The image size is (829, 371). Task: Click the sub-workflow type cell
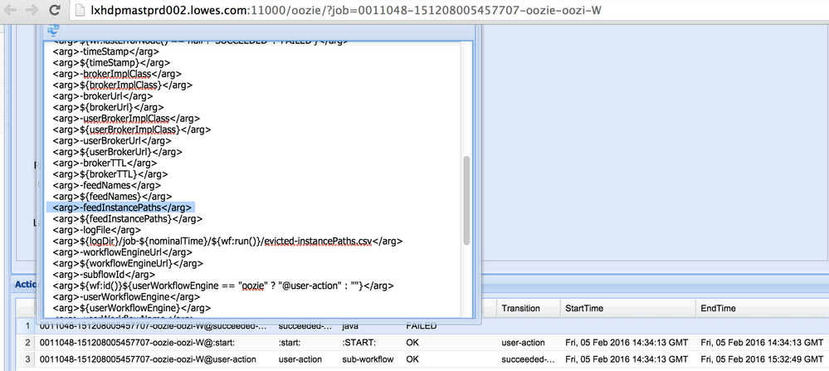(x=368, y=359)
